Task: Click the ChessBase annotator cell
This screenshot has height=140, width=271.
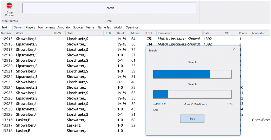Action: point(261,120)
